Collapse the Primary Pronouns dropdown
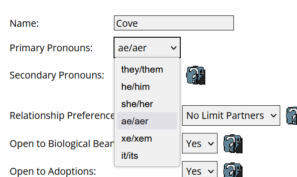This screenshot has width=297, height=177. (x=147, y=48)
